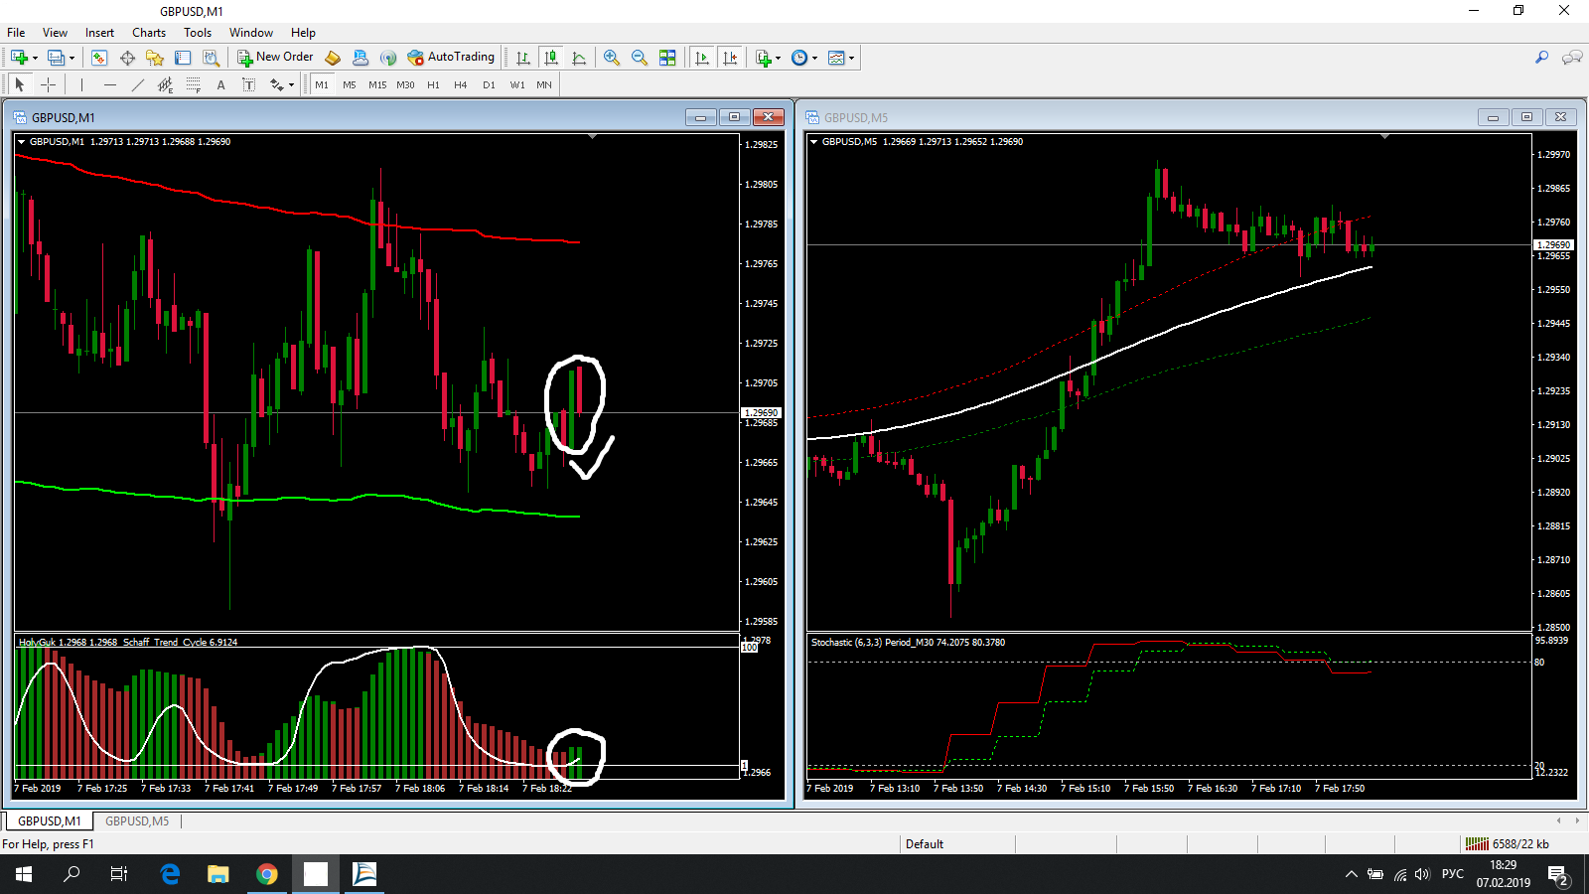
Task: Click the signals broadcast icon
Action: click(x=388, y=58)
